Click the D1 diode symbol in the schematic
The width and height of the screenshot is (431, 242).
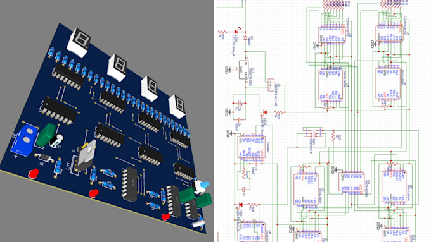coord(245,38)
